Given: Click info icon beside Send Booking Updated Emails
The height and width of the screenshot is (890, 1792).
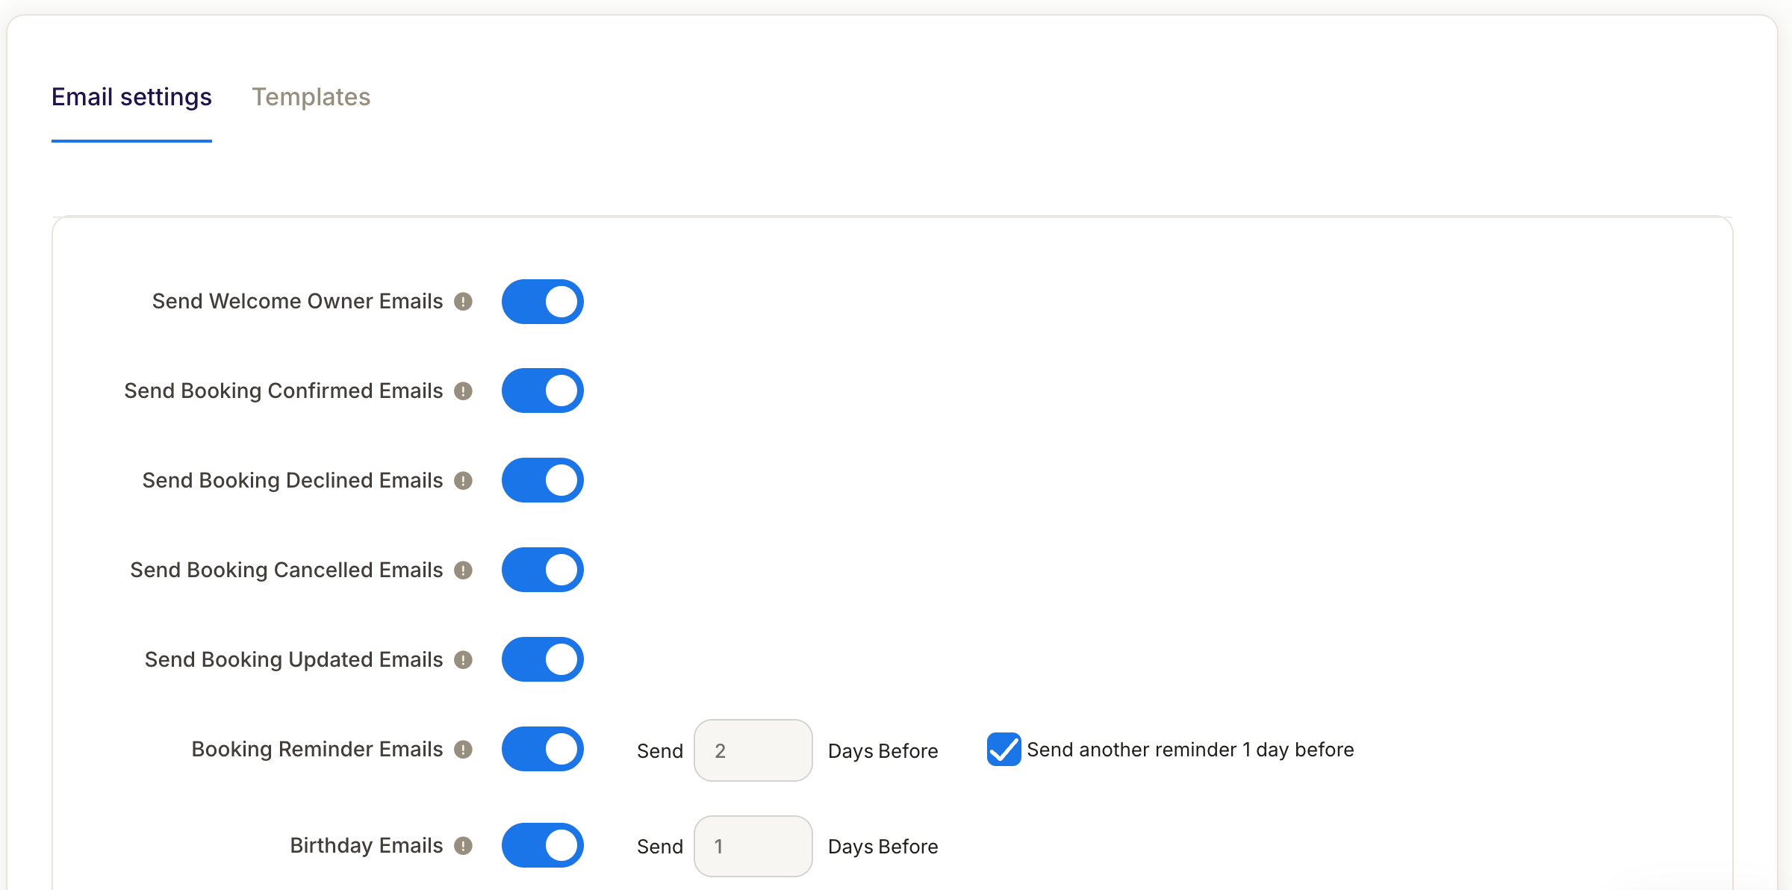Looking at the screenshot, I should 463,659.
